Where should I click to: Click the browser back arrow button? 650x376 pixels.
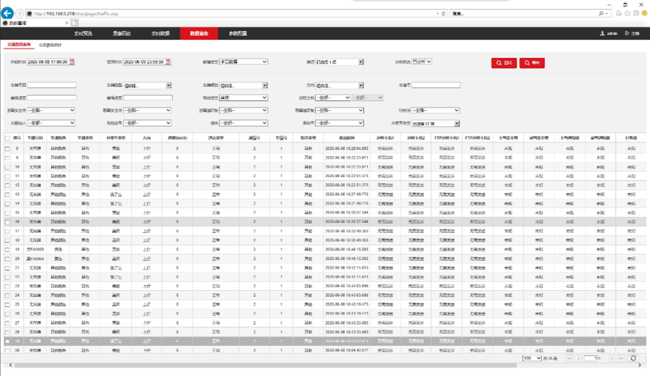pos(8,13)
